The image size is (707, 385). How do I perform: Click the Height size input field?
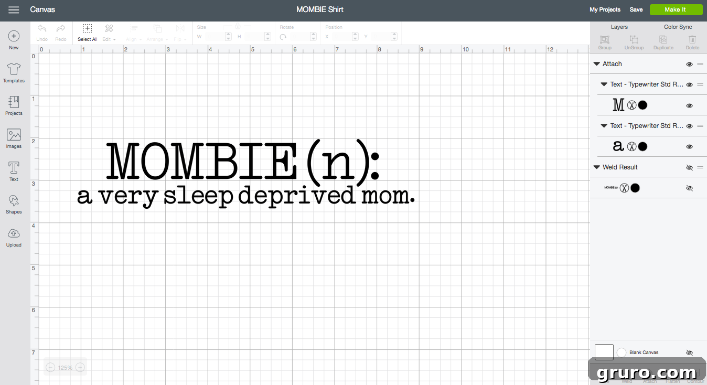tap(254, 37)
